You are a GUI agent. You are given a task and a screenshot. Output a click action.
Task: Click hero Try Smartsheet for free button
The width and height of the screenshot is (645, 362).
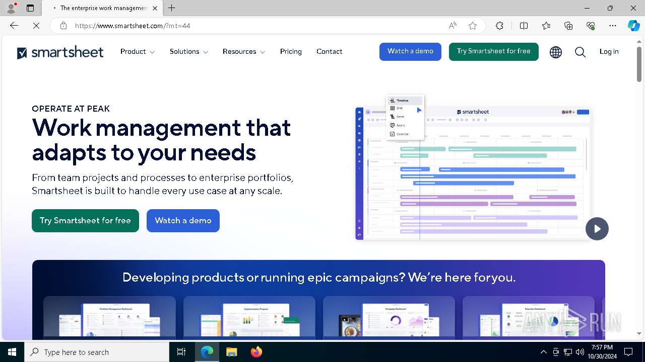pyautogui.click(x=85, y=221)
